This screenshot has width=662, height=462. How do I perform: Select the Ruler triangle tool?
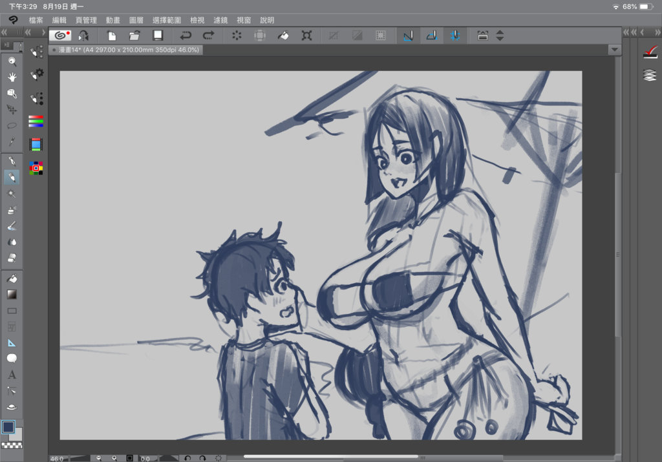(x=12, y=343)
